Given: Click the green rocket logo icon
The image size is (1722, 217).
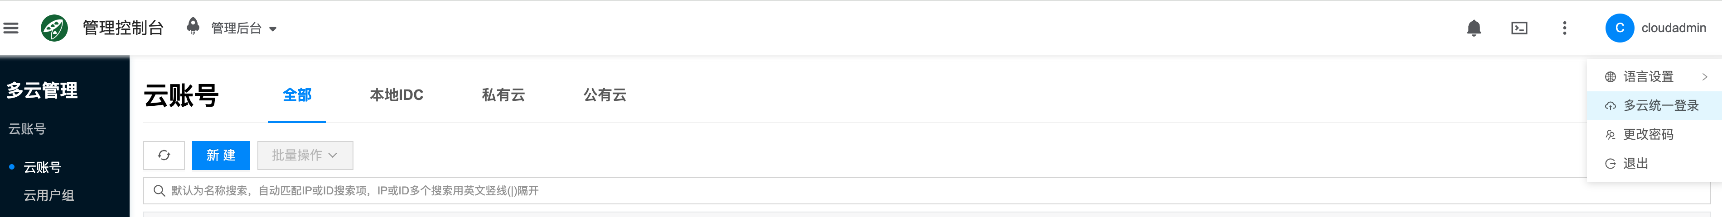Looking at the screenshot, I should (54, 28).
